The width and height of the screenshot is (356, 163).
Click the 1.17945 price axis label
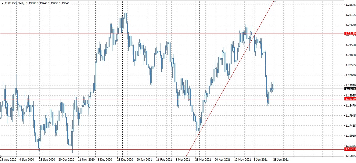point(350,115)
